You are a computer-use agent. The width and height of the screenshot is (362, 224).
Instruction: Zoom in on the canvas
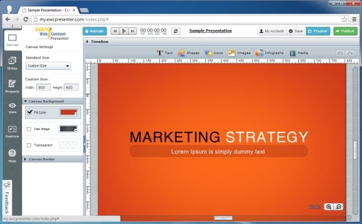(328, 207)
